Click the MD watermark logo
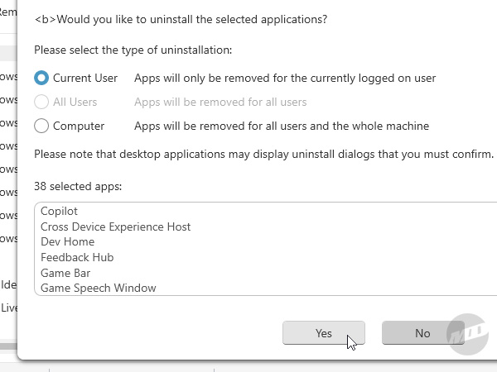 pyautogui.click(x=468, y=335)
